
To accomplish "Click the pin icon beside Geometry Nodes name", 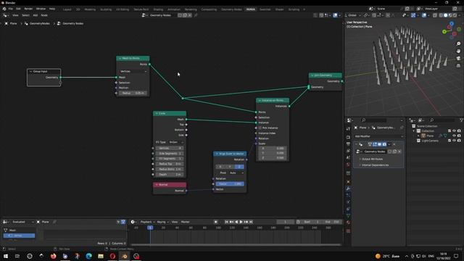I will (196, 15).
